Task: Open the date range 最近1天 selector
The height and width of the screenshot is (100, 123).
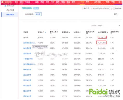Action: click(96, 8)
